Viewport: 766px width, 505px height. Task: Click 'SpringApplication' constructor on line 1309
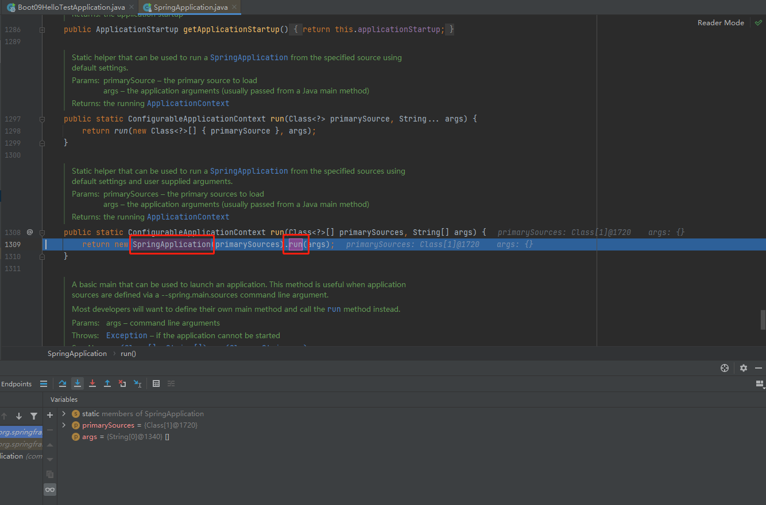[x=172, y=245]
